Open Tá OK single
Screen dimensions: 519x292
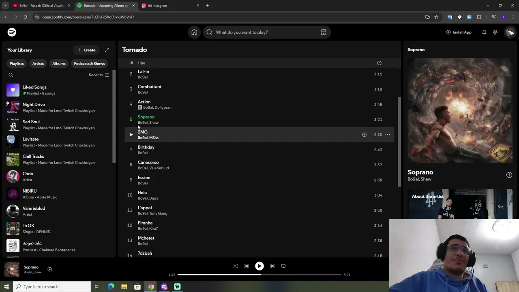pos(59,228)
